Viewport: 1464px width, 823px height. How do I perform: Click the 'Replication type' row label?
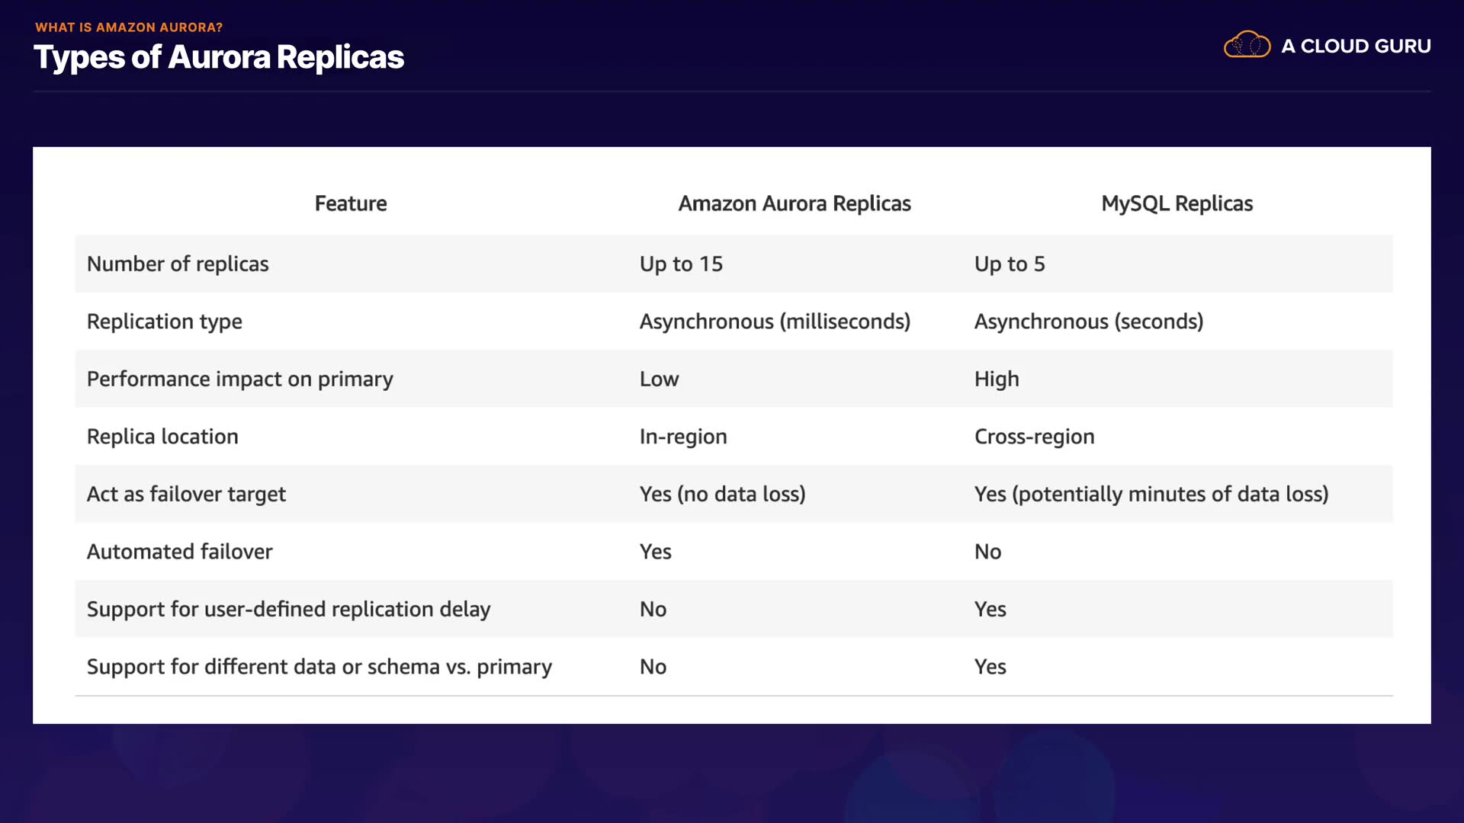[x=165, y=322]
